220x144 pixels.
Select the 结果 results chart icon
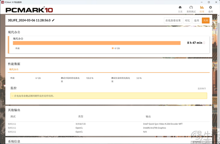[202, 8]
